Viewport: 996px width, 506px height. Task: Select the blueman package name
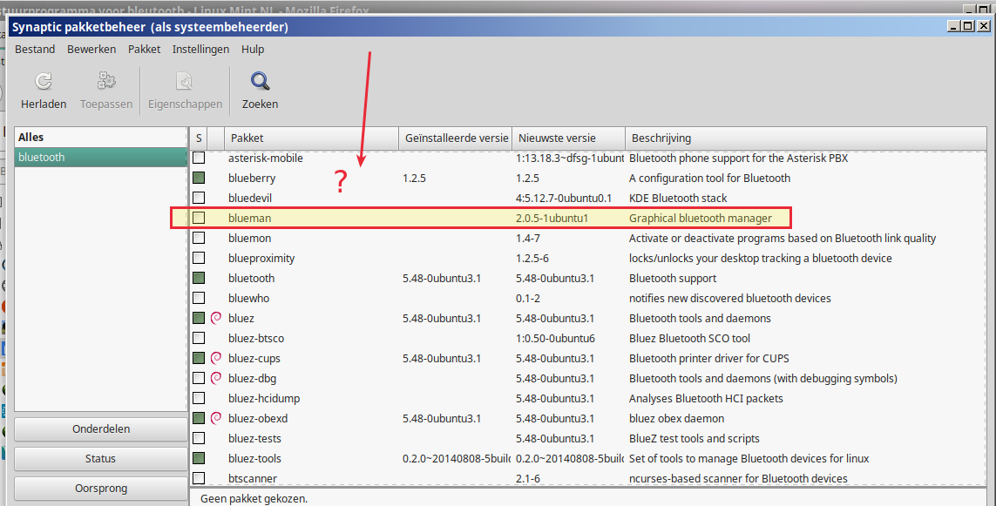tap(249, 218)
